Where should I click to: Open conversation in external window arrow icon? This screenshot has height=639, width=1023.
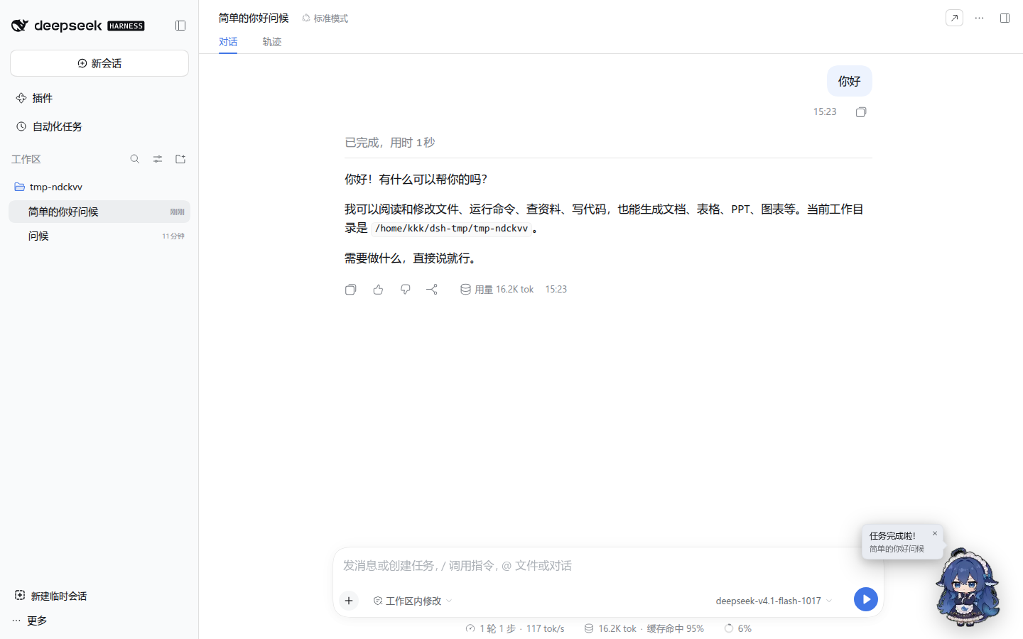pos(954,18)
